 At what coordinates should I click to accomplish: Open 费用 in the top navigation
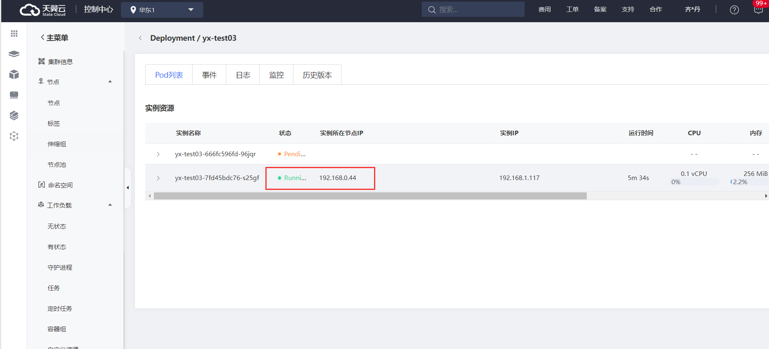coord(545,9)
